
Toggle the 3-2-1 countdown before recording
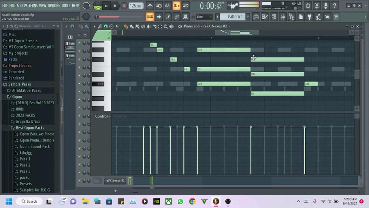168,5
